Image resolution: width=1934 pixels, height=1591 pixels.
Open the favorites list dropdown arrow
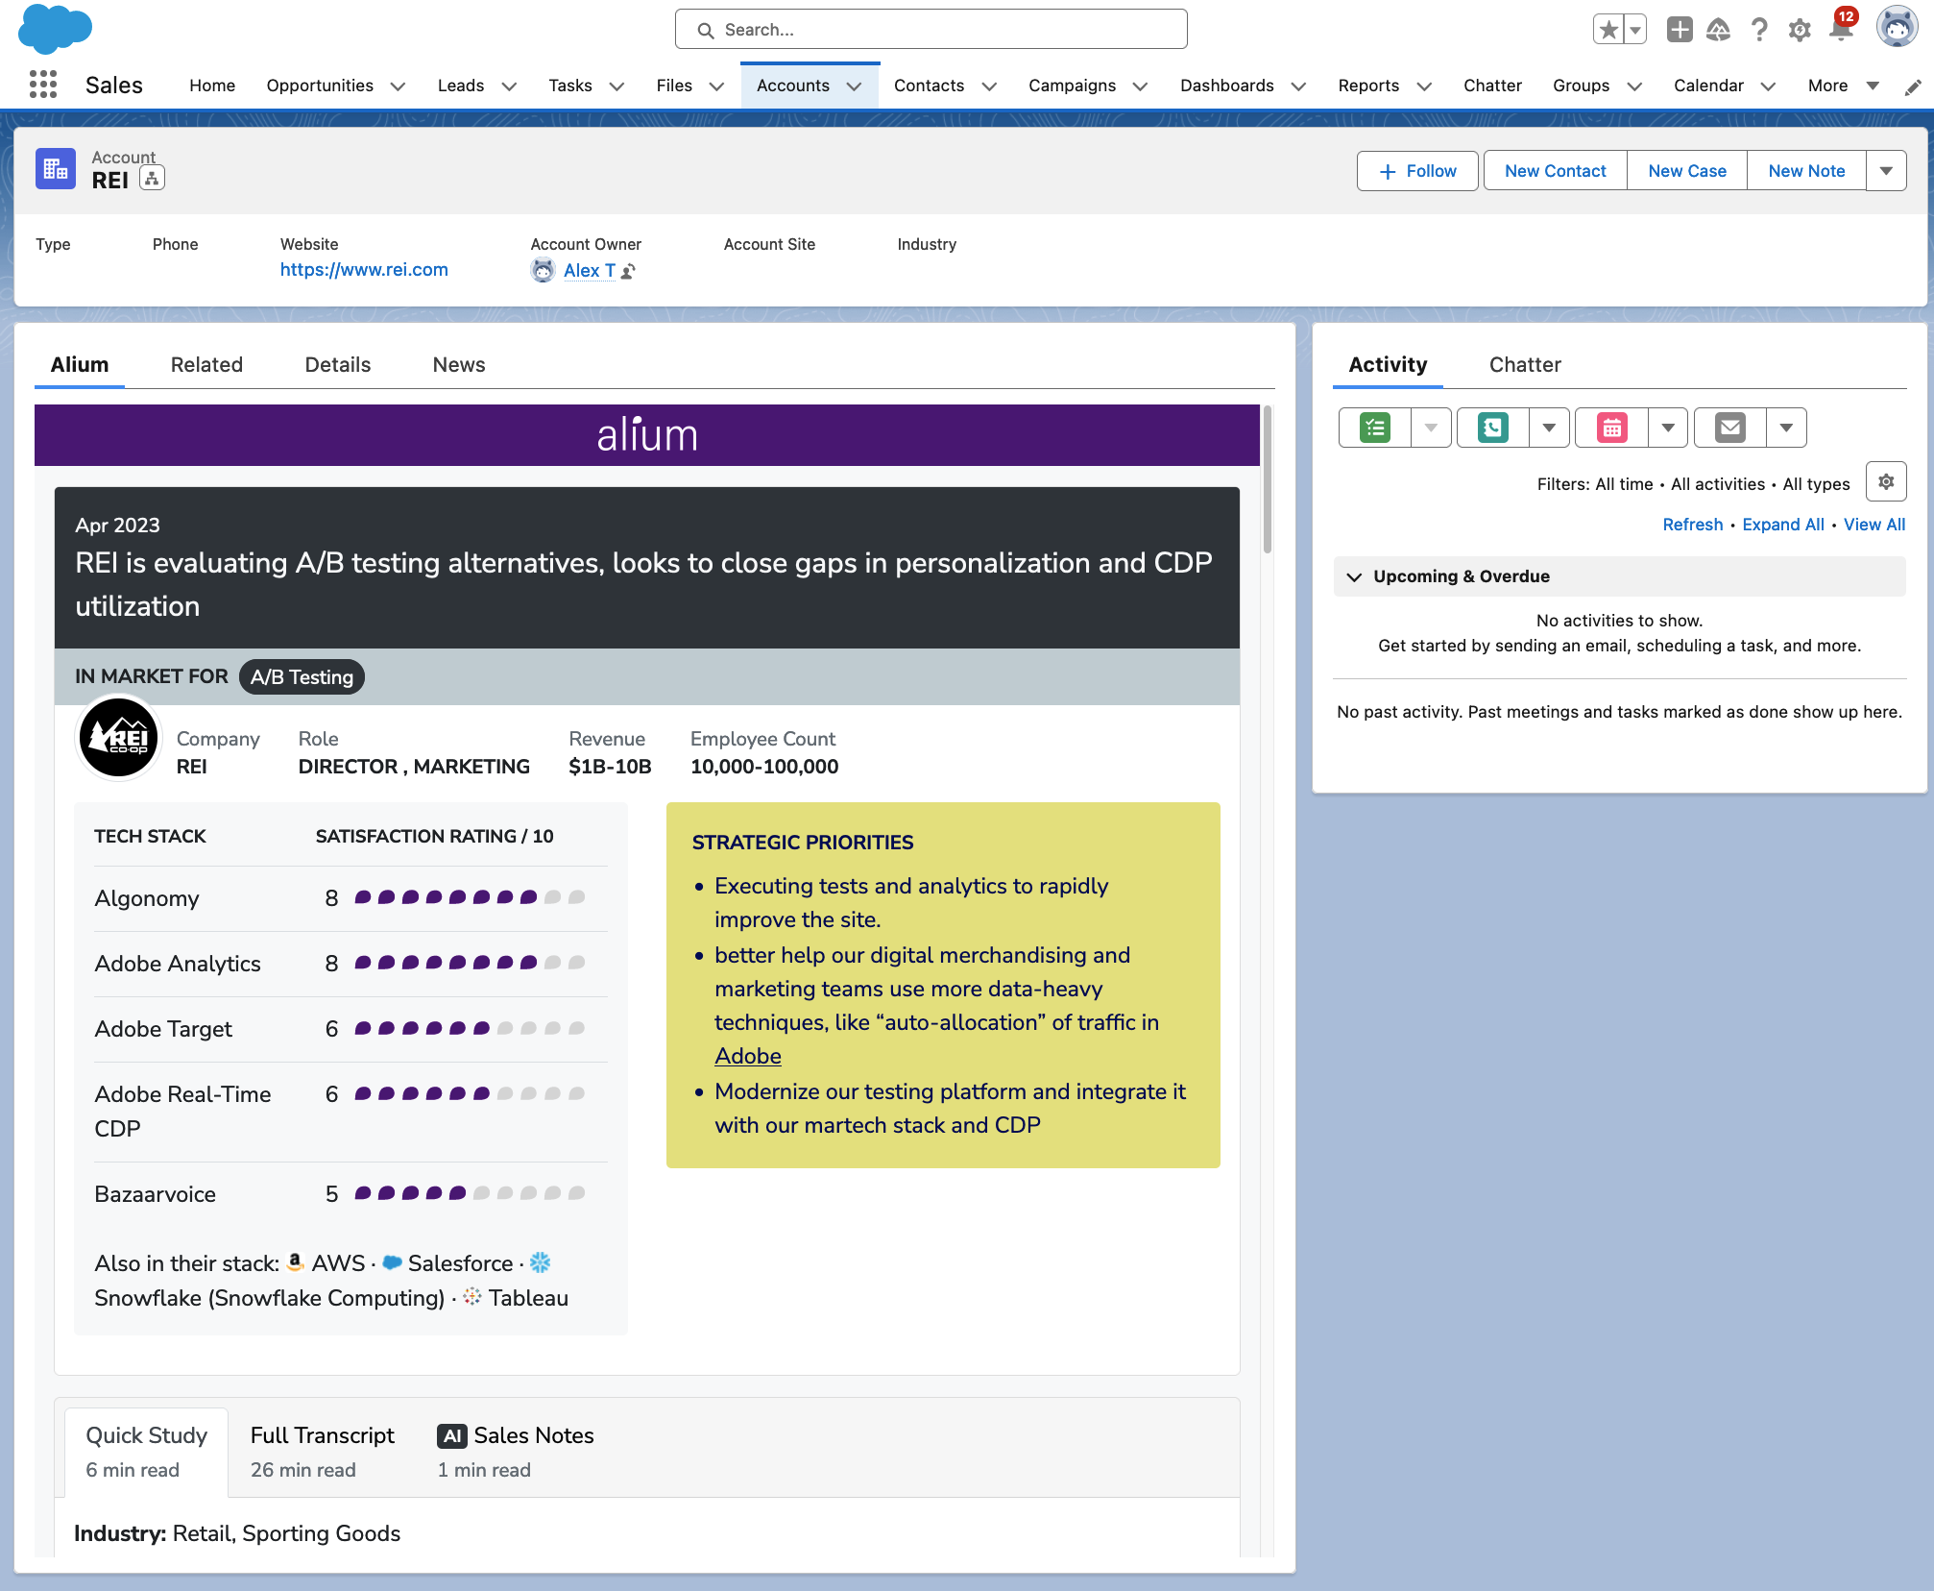tap(1635, 30)
